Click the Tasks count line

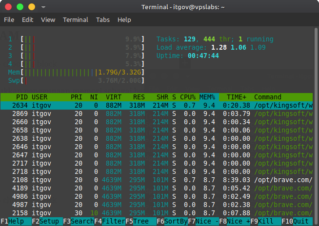click(215, 39)
